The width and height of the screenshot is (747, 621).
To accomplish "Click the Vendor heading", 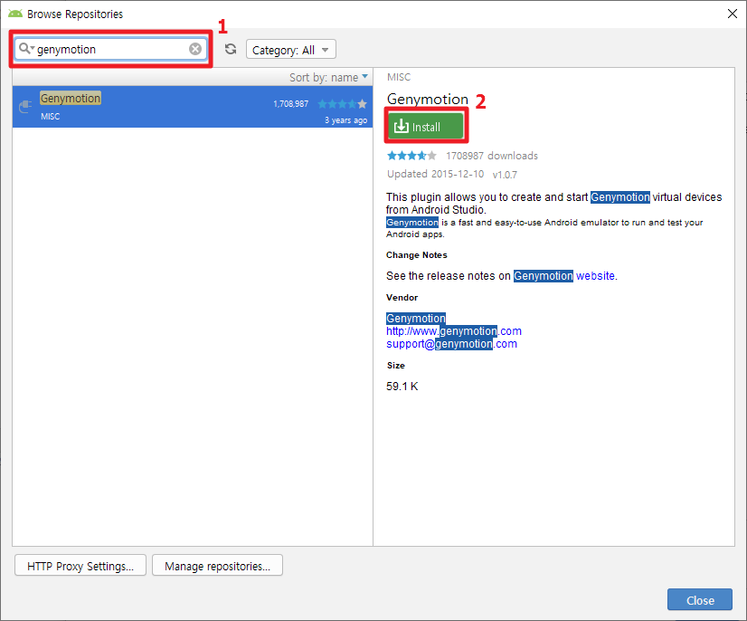I will click(x=402, y=297).
